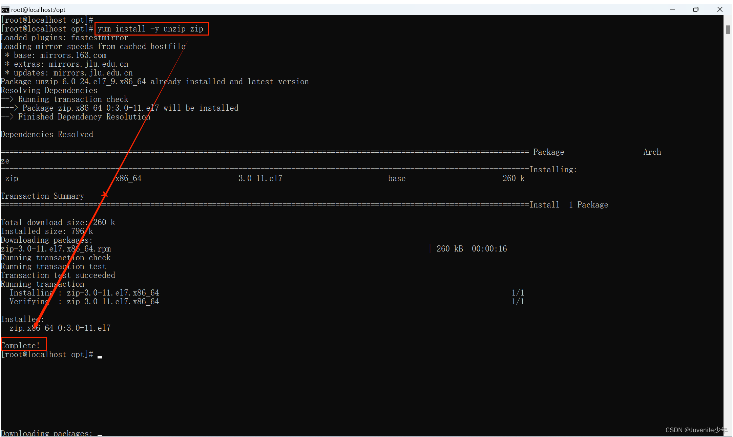Screen dimensions: 733x437
Task: Click the 'Arch' column header text
Action: (x=652, y=152)
